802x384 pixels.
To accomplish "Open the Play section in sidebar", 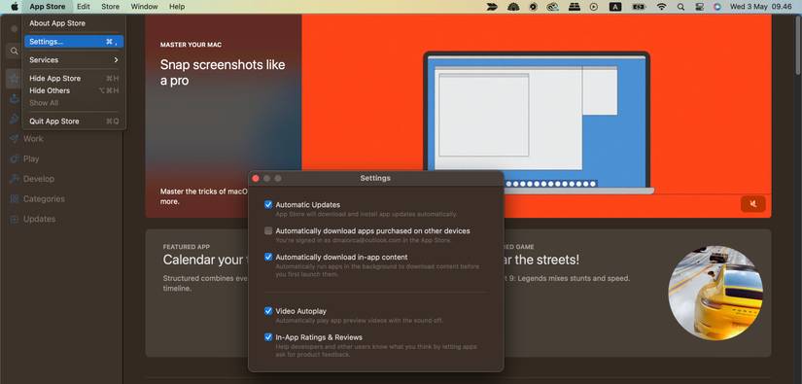I will (31, 158).
